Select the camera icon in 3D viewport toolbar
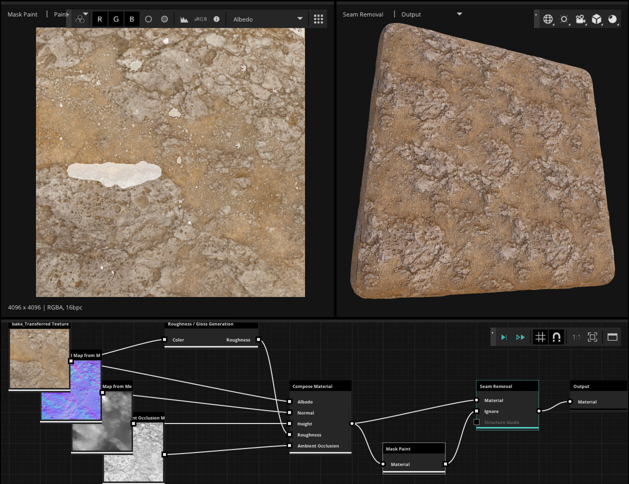The width and height of the screenshot is (629, 484). point(579,19)
